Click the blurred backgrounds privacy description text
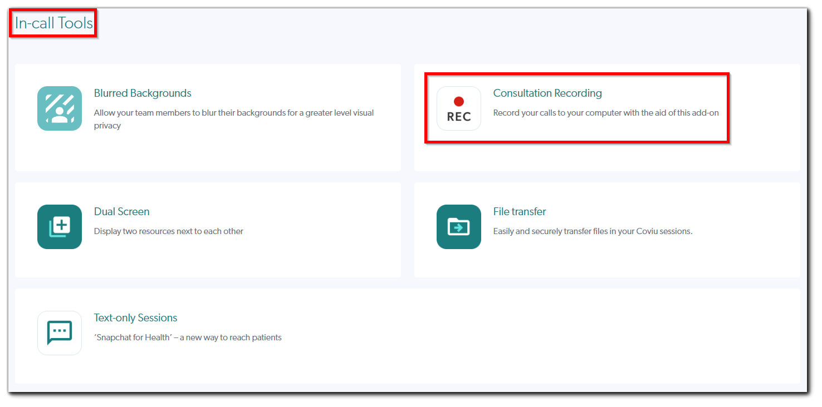This screenshot has height=407, width=822. (x=234, y=118)
